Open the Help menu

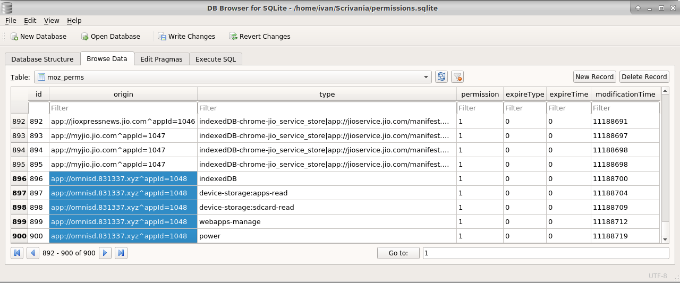pyautogui.click(x=74, y=21)
